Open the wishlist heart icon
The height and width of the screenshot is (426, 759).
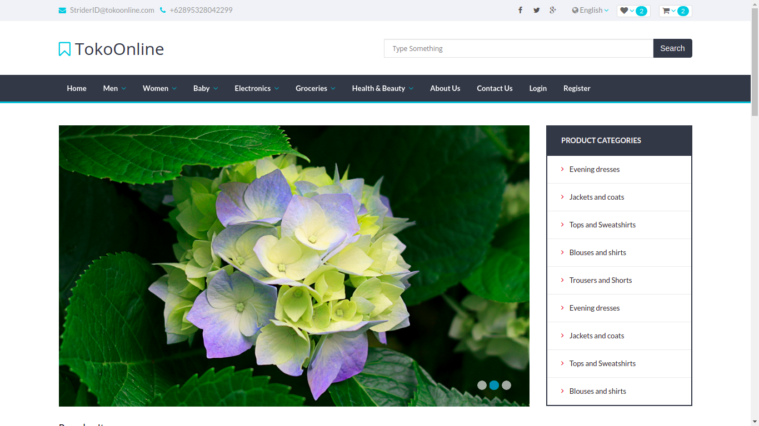click(625, 11)
